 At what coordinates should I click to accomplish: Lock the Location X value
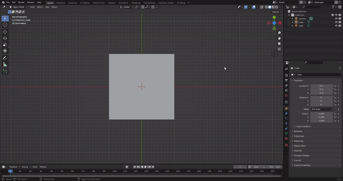[x=335, y=86]
